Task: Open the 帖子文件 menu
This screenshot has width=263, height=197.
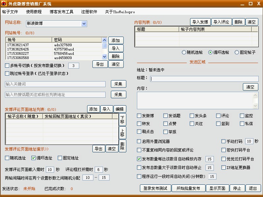Action: [10, 12]
